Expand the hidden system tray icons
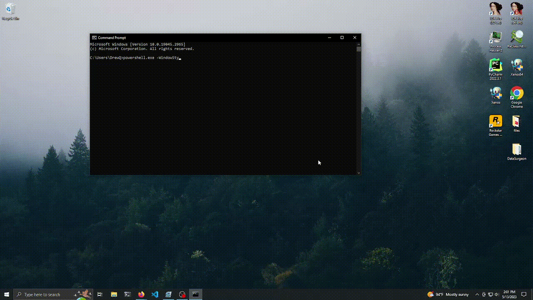This screenshot has height=300, width=533. click(x=477, y=294)
